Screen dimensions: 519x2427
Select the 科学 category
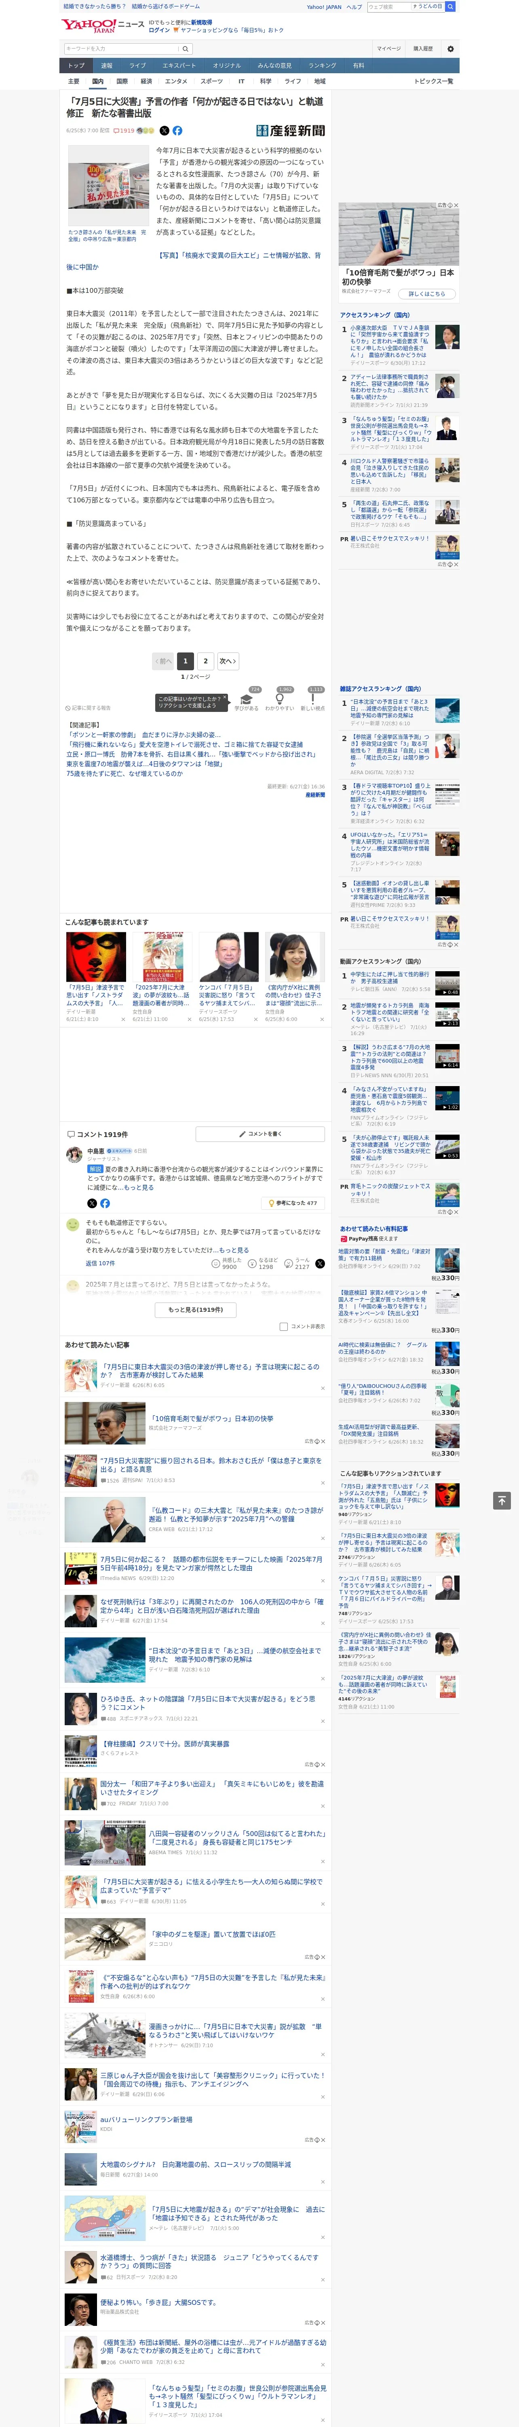266,81
